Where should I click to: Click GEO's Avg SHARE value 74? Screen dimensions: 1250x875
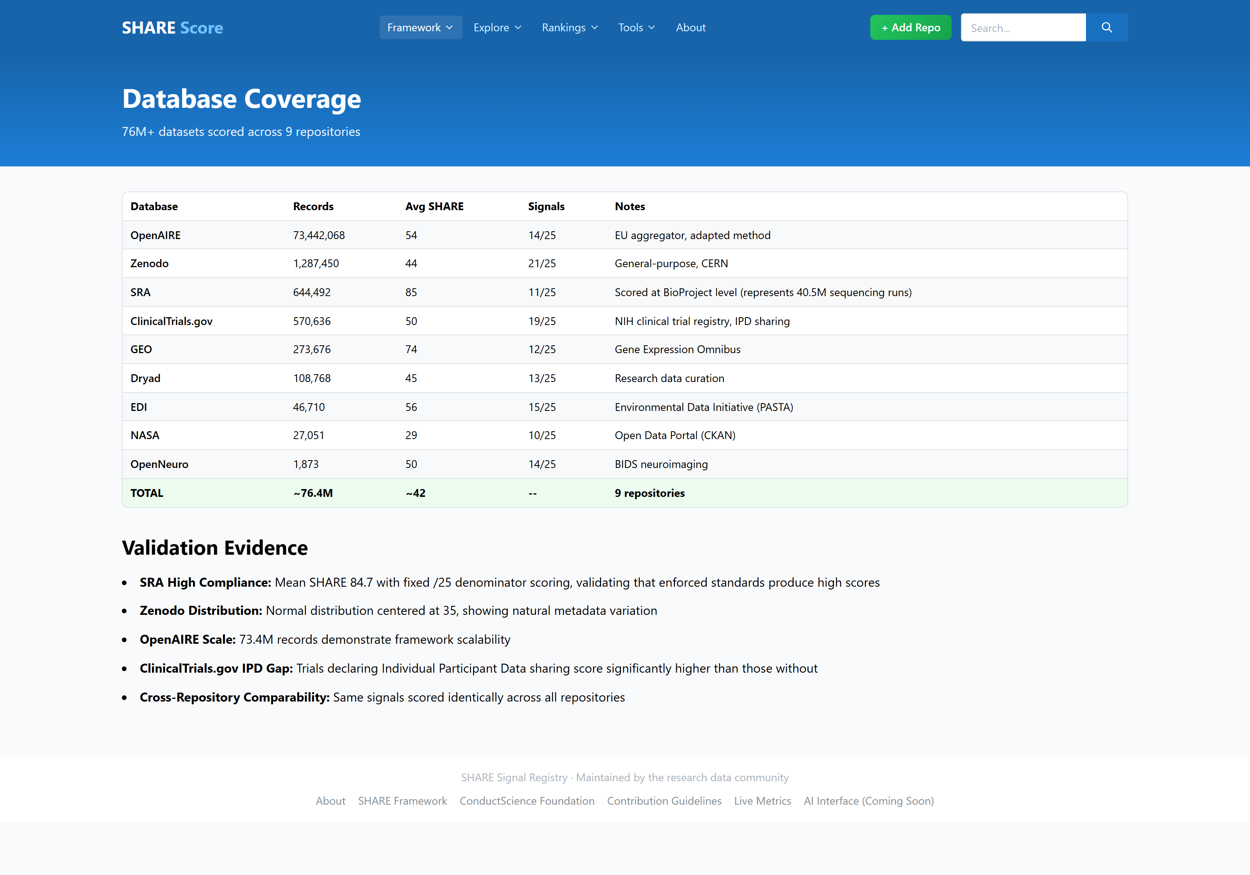(x=411, y=350)
